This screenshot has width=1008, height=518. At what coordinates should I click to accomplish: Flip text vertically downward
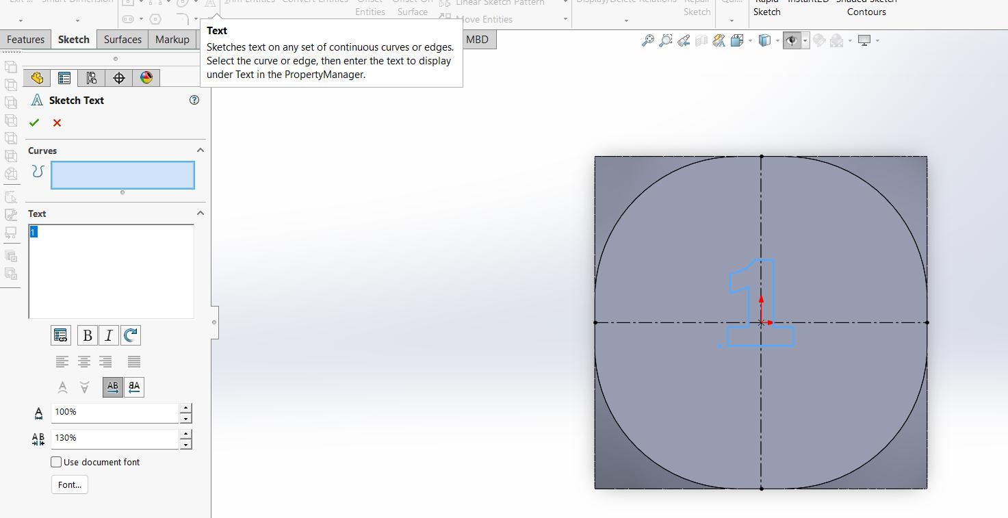point(84,387)
